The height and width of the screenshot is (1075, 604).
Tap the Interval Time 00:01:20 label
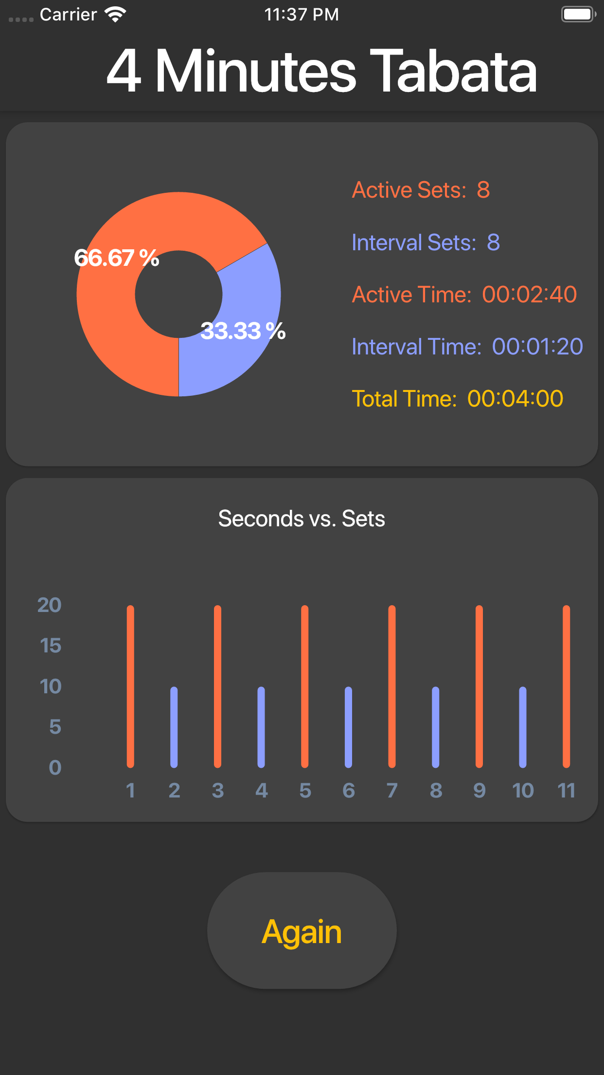pyautogui.click(x=467, y=347)
